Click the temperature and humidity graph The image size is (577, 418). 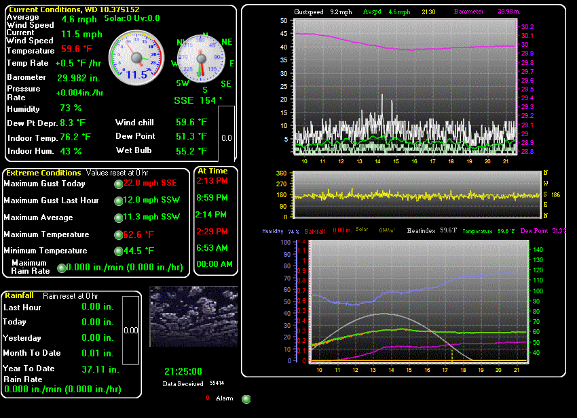point(417,300)
